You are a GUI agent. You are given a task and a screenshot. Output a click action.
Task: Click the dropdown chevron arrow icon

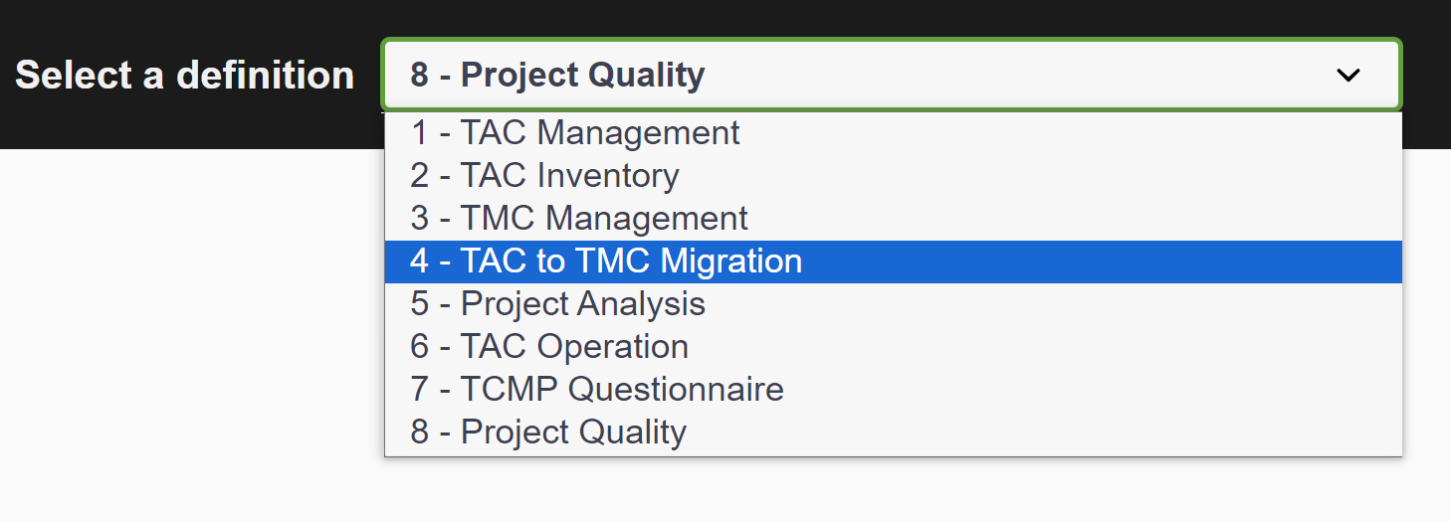[x=1347, y=76]
